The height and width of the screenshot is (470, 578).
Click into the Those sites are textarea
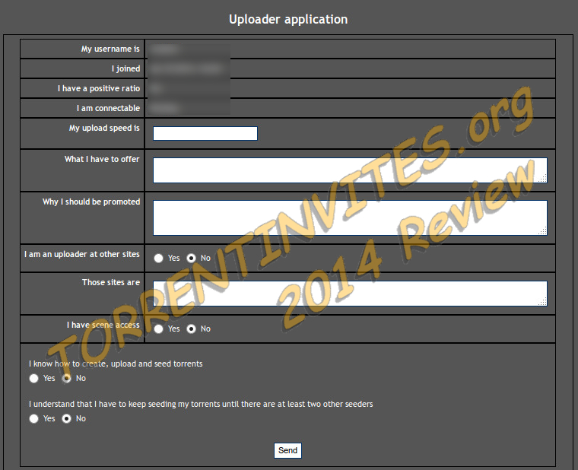(x=350, y=294)
